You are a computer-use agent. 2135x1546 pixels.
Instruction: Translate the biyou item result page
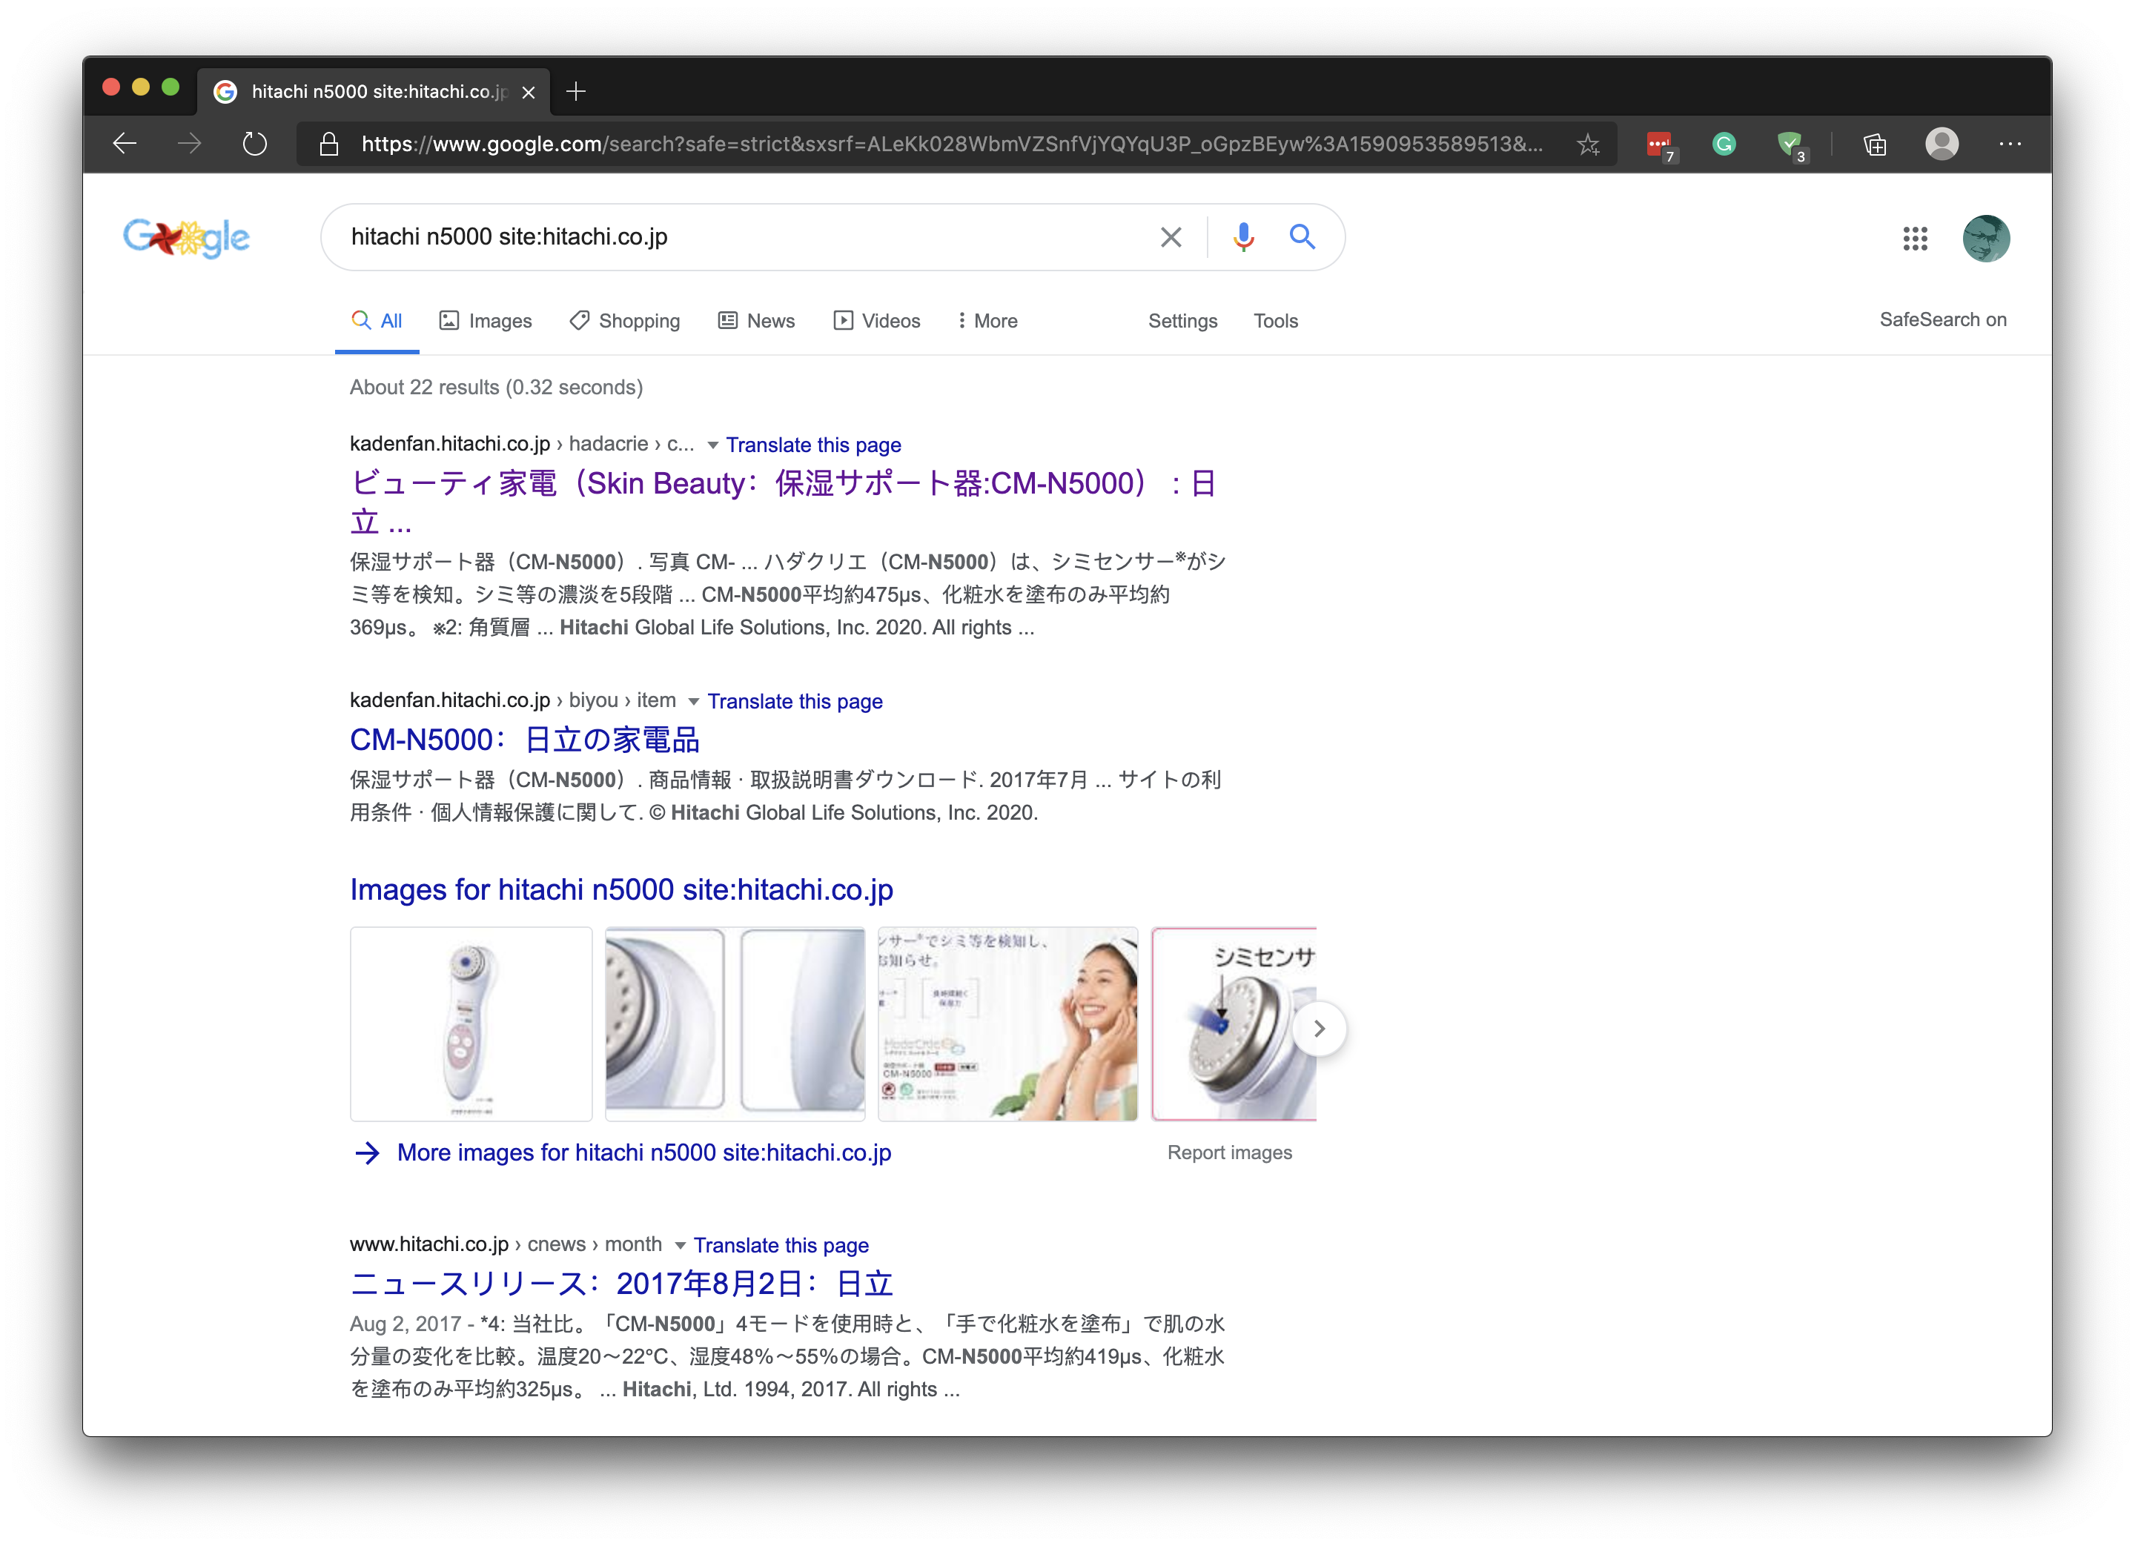tap(795, 702)
